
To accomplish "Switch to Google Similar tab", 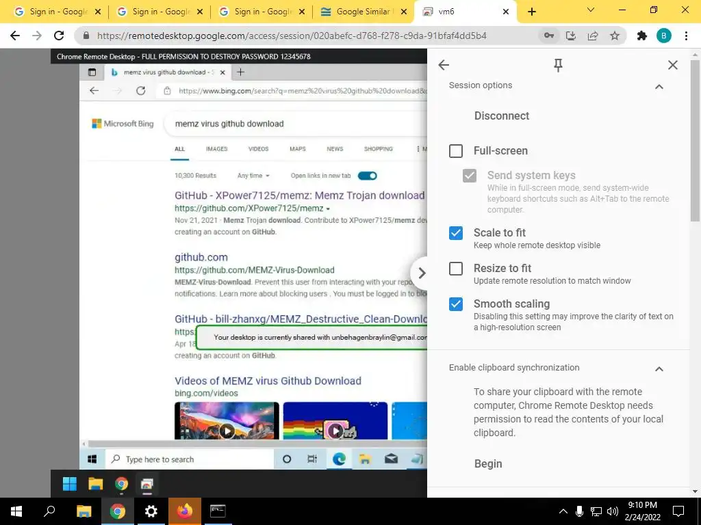I will coord(363,12).
